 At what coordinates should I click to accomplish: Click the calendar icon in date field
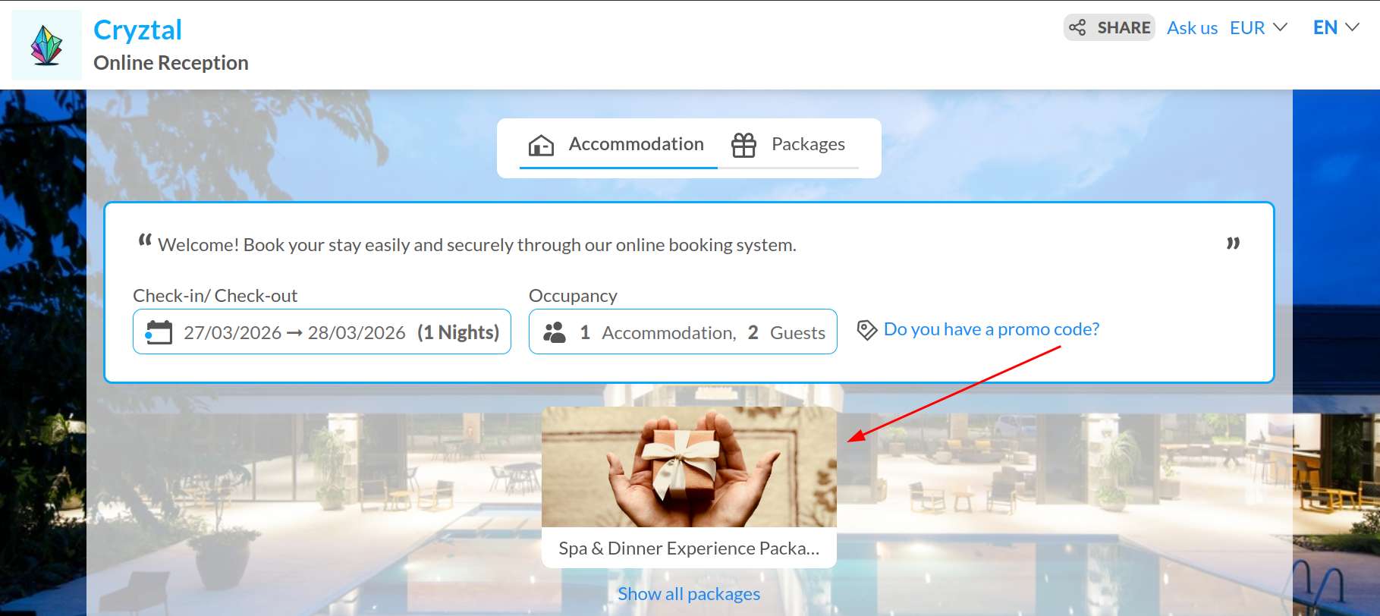click(159, 332)
